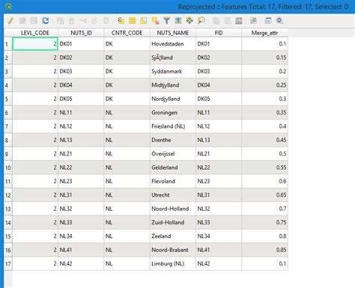This screenshot has height=288, width=355.
Task: Click the Noord-Brabant name cell
Action: tap(173, 250)
